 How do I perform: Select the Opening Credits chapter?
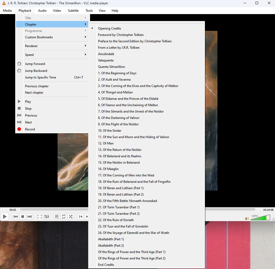coord(147,28)
